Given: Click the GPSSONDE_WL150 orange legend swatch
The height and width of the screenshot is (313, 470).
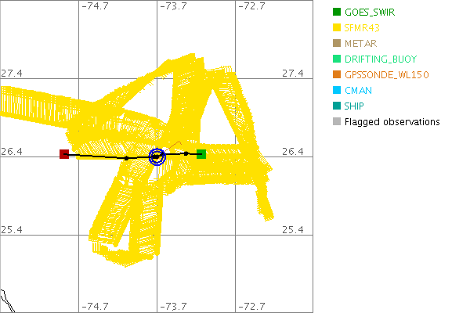Looking at the screenshot, I should [x=337, y=74].
